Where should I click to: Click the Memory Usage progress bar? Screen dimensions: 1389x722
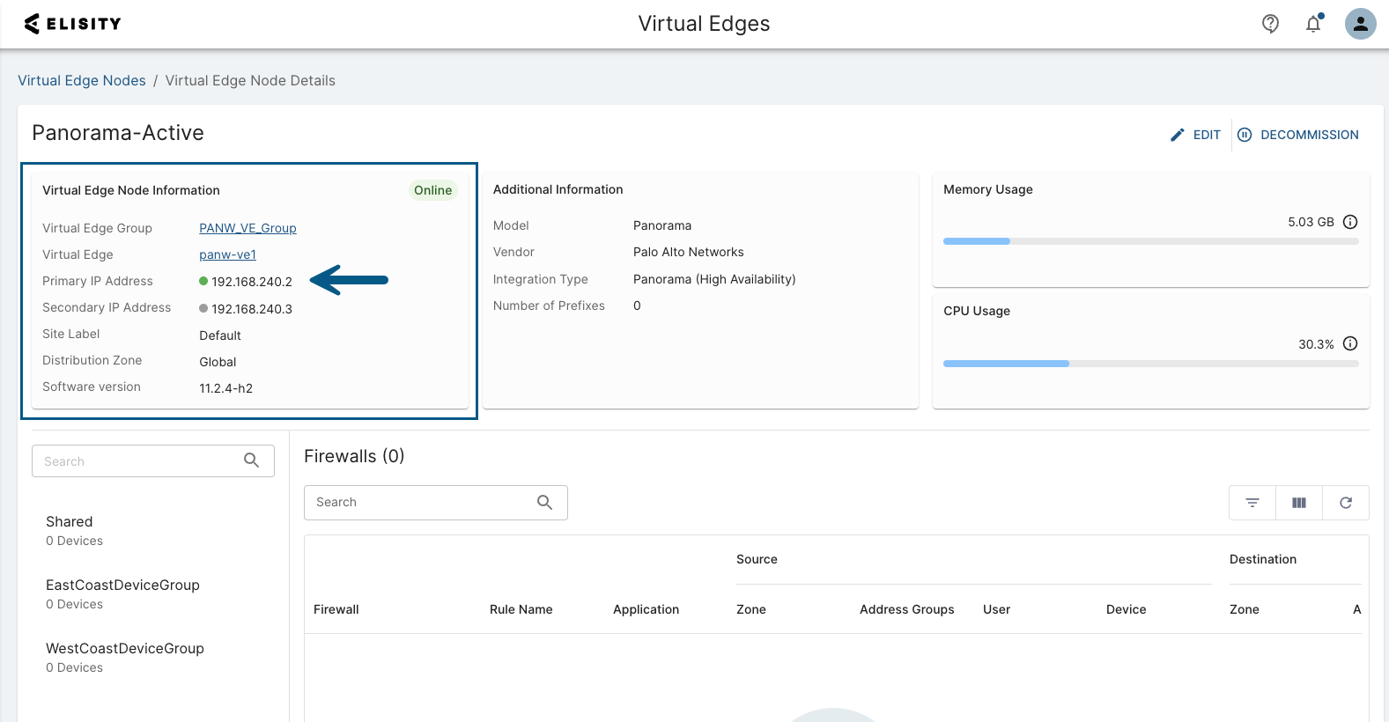(x=1150, y=241)
